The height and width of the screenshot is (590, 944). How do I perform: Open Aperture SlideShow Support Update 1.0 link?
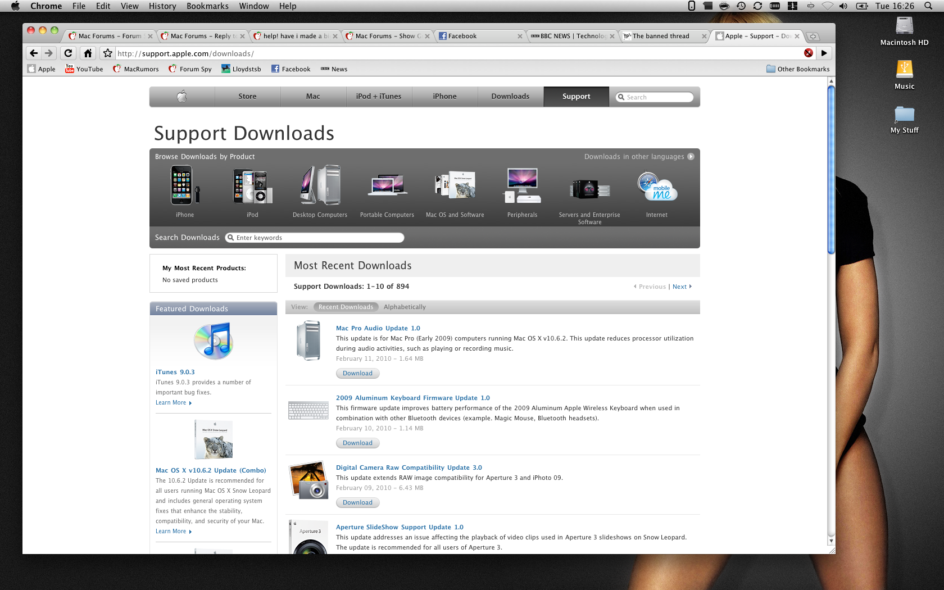400,527
